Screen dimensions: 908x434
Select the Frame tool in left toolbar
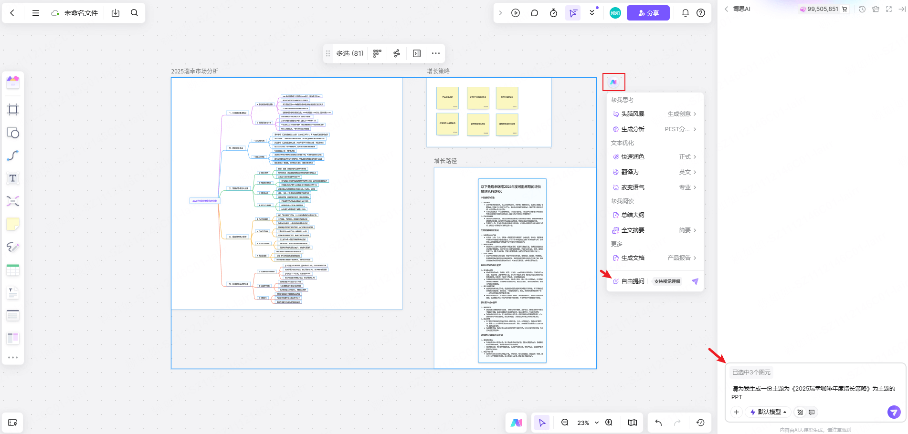pyautogui.click(x=13, y=110)
